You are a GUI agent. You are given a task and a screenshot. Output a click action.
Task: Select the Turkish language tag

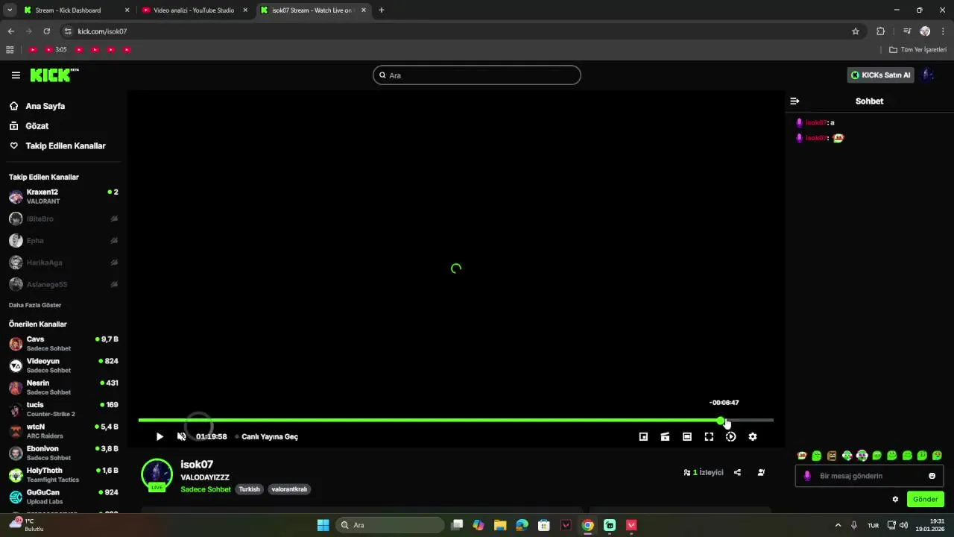coord(250,489)
